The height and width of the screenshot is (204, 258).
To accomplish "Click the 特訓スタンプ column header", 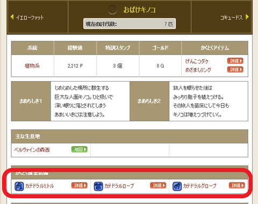I will click(x=118, y=48).
